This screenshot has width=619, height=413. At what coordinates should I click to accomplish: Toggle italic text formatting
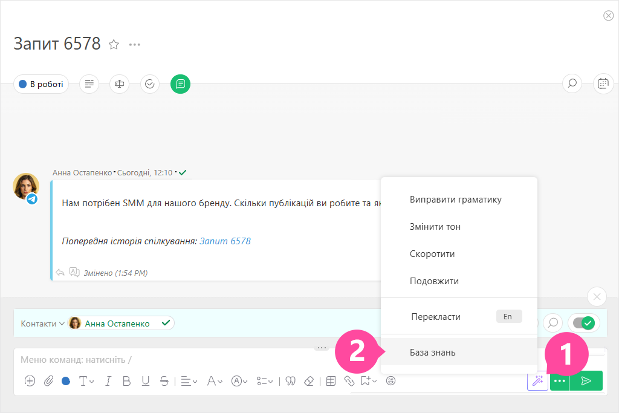[x=108, y=381]
